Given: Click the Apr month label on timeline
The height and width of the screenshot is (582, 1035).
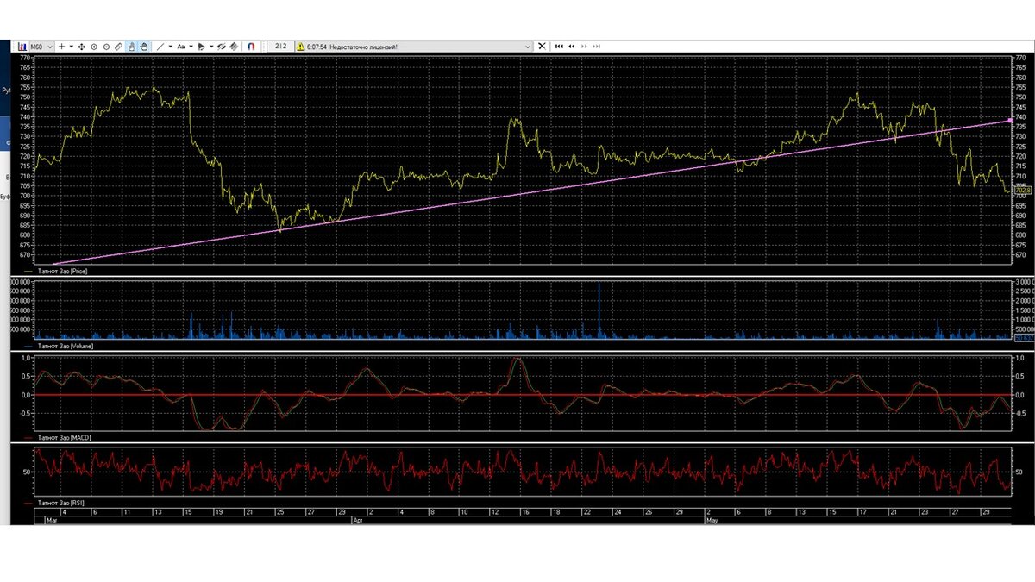Looking at the screenshot, I should point(358,521).
